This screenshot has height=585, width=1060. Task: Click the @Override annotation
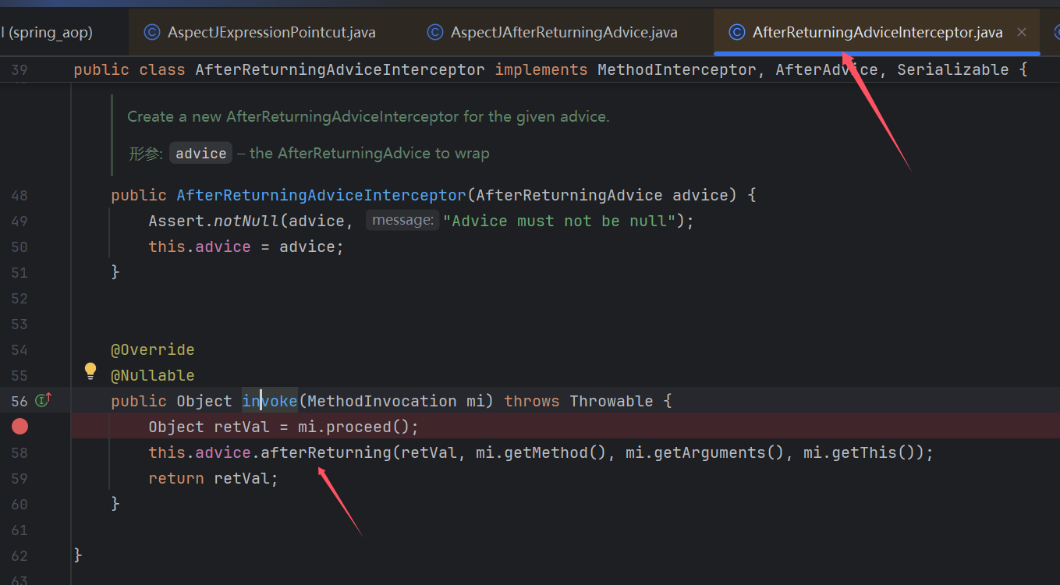153,349
